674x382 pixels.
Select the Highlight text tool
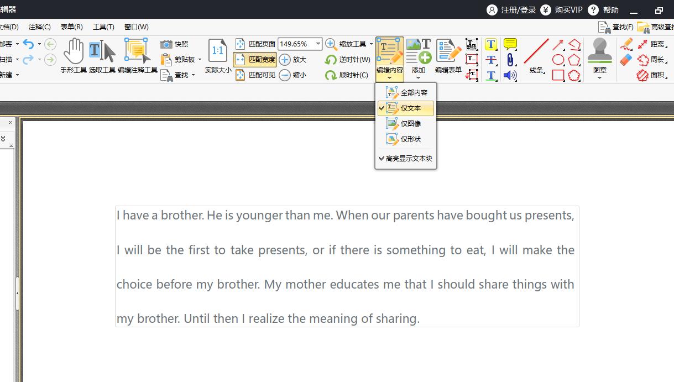[x=491, y=44]
